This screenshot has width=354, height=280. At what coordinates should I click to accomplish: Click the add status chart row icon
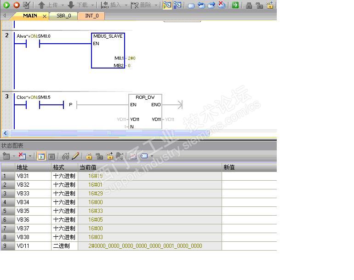[x=6, y=156]
